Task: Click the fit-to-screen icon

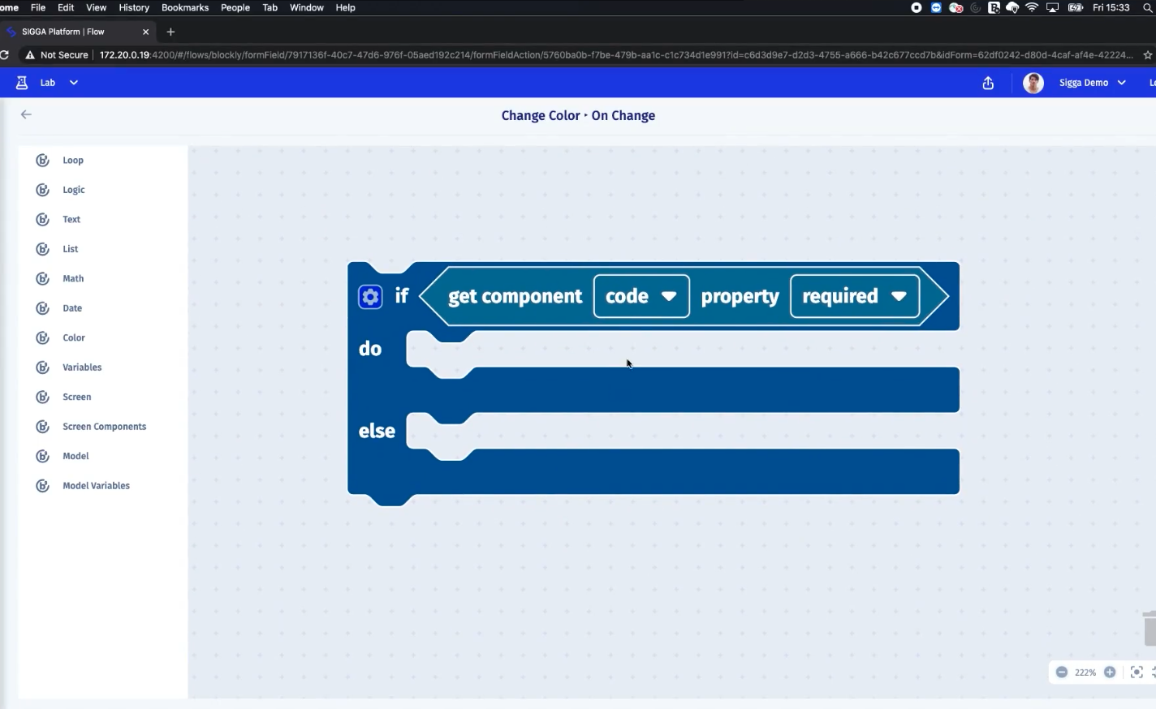Action: click(x=1137, y=672)
